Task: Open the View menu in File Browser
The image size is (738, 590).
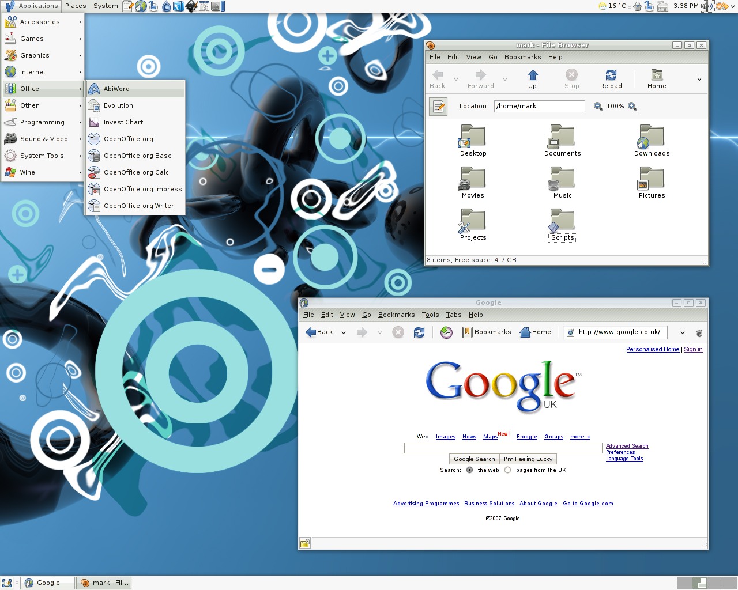Action: pyautogui.click(x=474, y=57)
